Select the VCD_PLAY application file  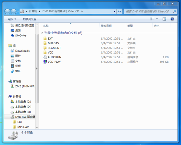54,62
